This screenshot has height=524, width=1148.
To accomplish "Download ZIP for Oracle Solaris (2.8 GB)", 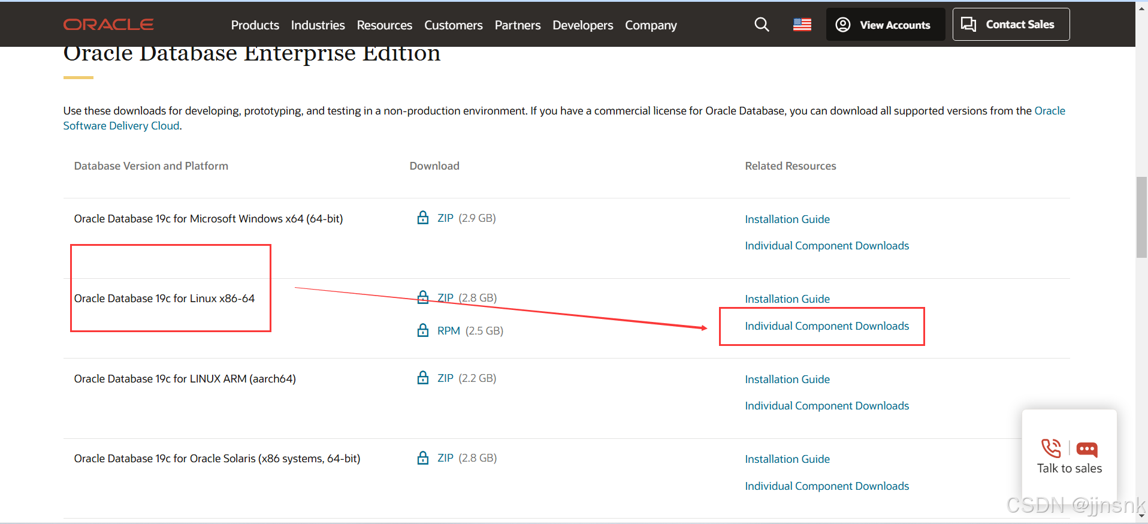I will tap(445, 458).
